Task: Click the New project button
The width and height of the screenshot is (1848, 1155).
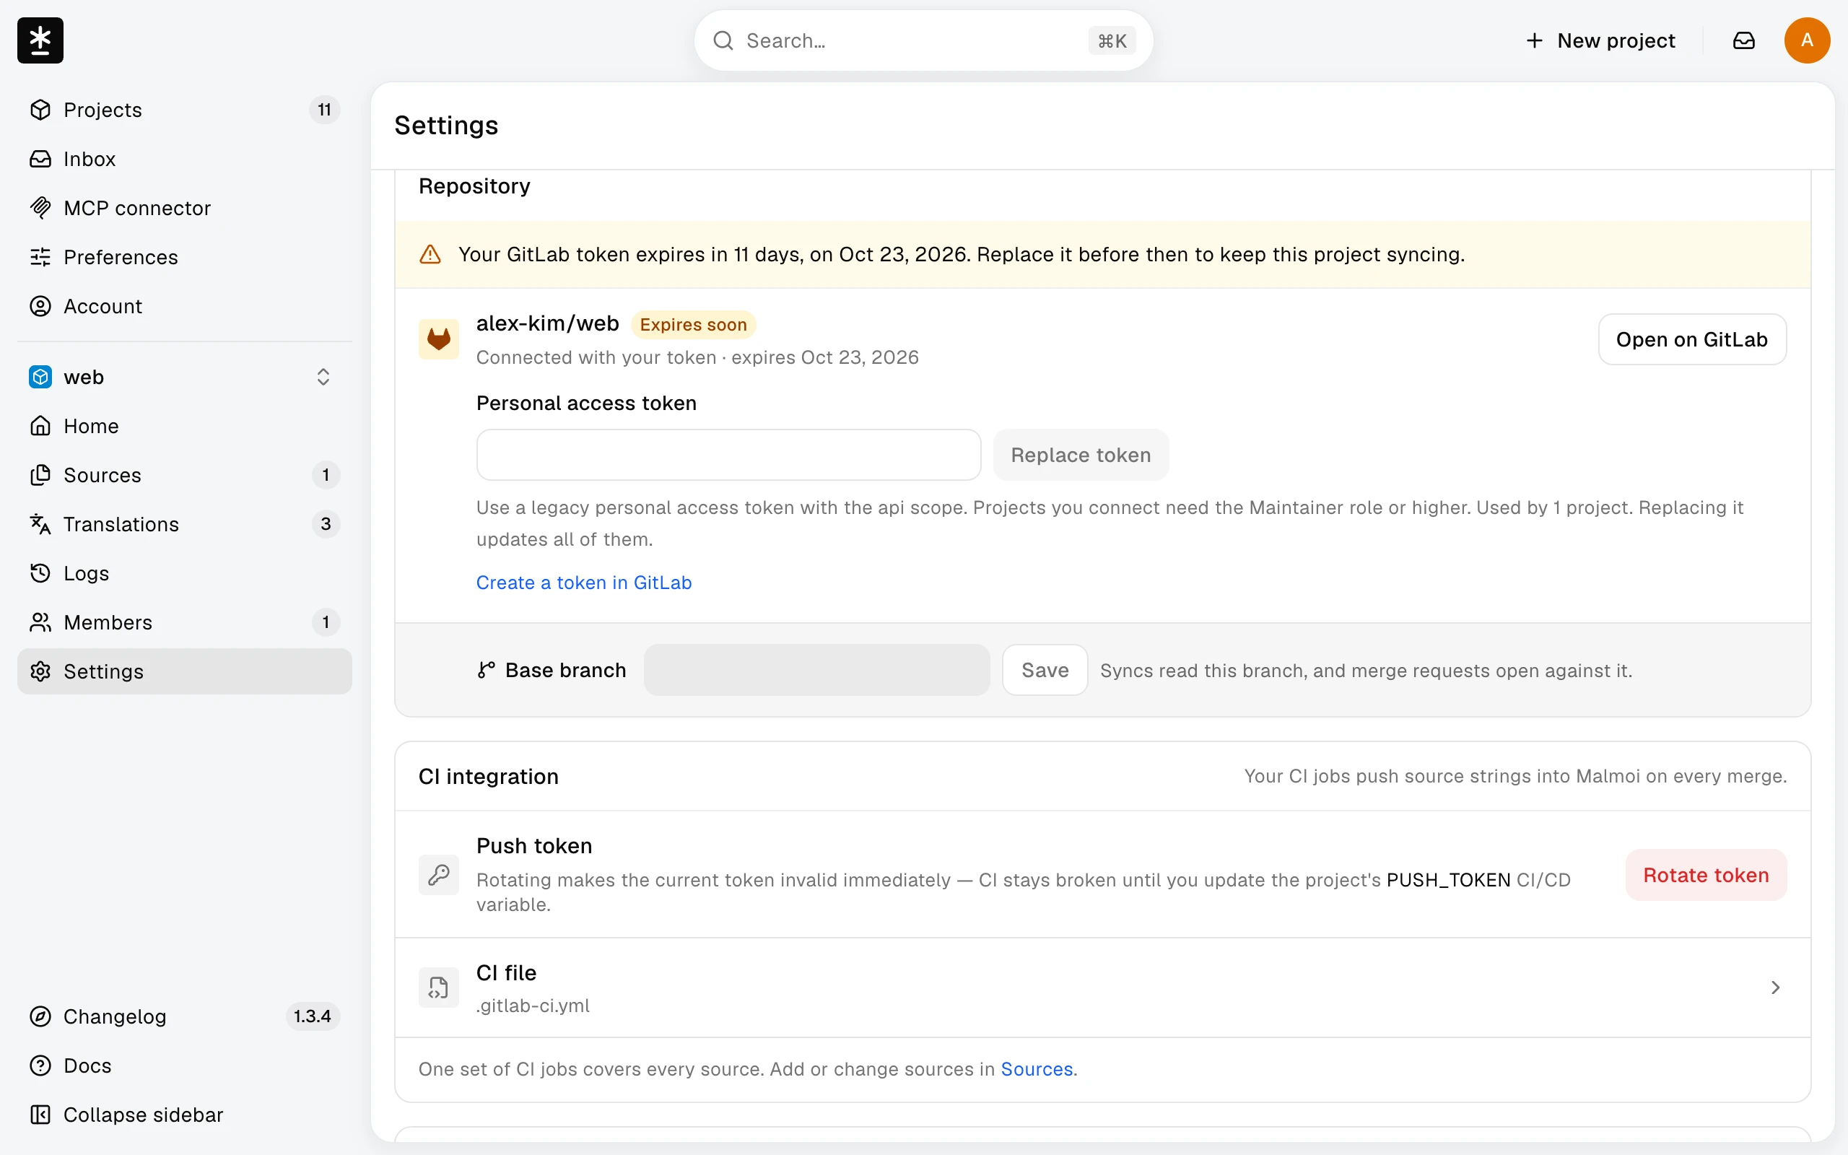Action: 1600,40
